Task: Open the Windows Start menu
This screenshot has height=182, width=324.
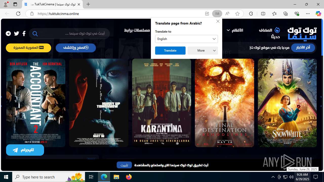Action: [6, 177]
